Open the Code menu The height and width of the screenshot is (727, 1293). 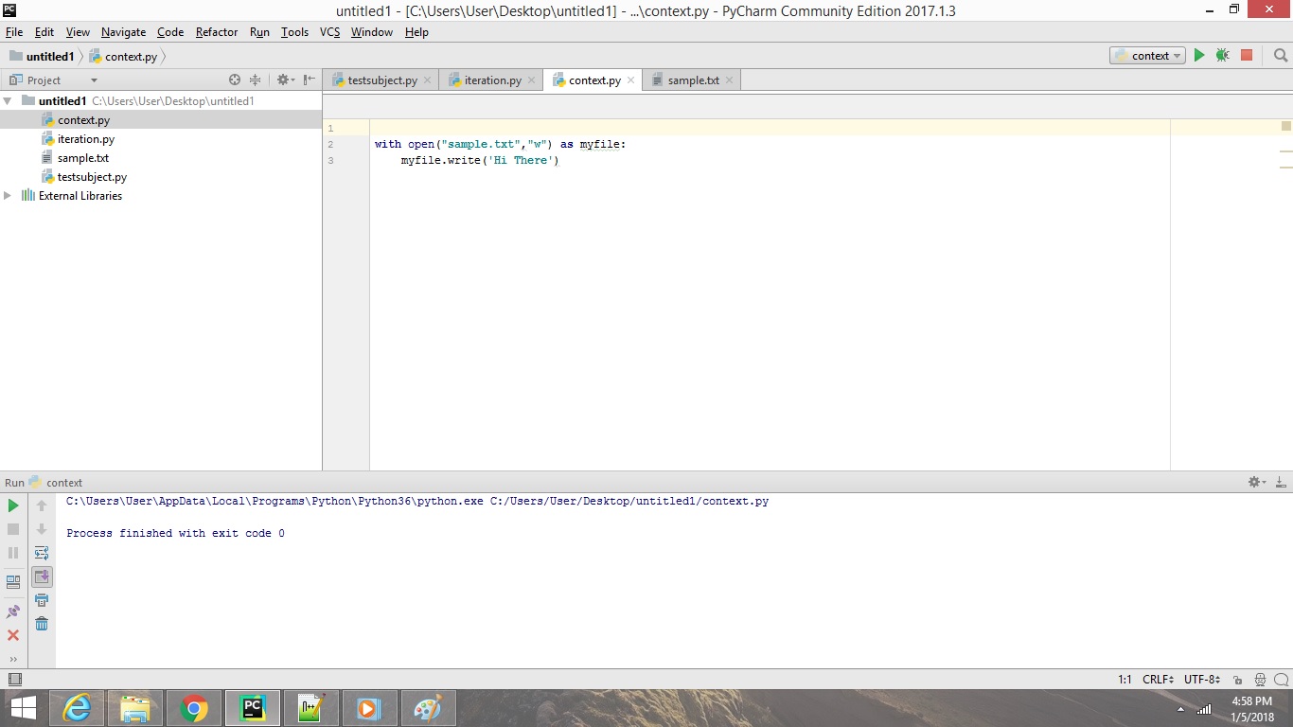[170, 32]
